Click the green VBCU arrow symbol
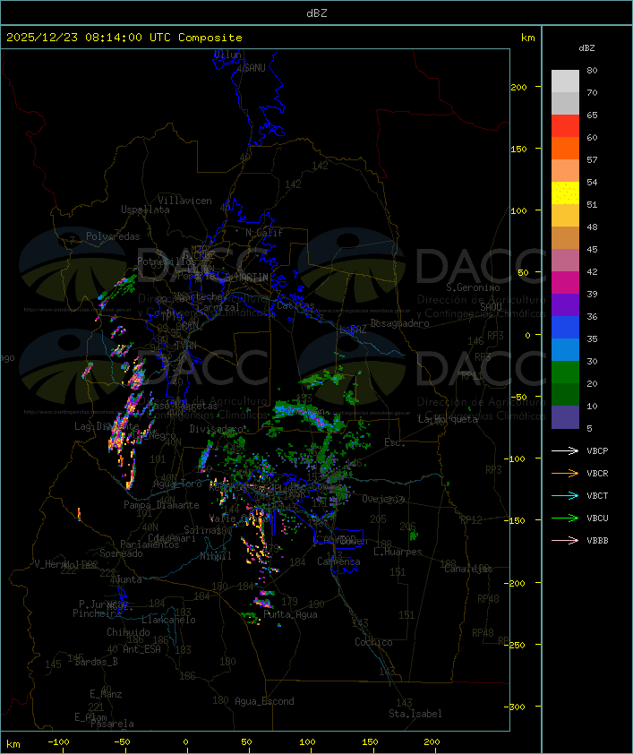633x754 pixels. coord(565,518)
